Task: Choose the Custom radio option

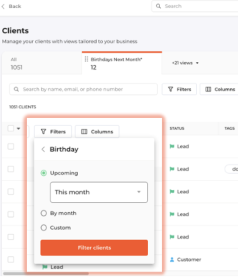Action: pyautogui.click(x=43, y=228)
